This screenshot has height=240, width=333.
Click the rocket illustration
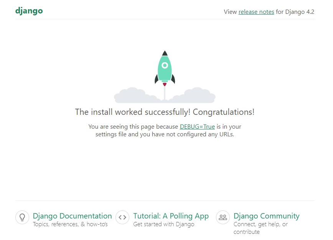coord(165,77)
